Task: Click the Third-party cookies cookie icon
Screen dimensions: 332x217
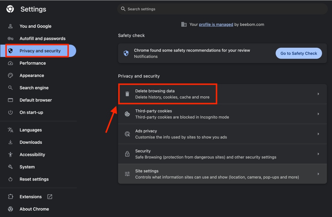Action: point(127,114)
